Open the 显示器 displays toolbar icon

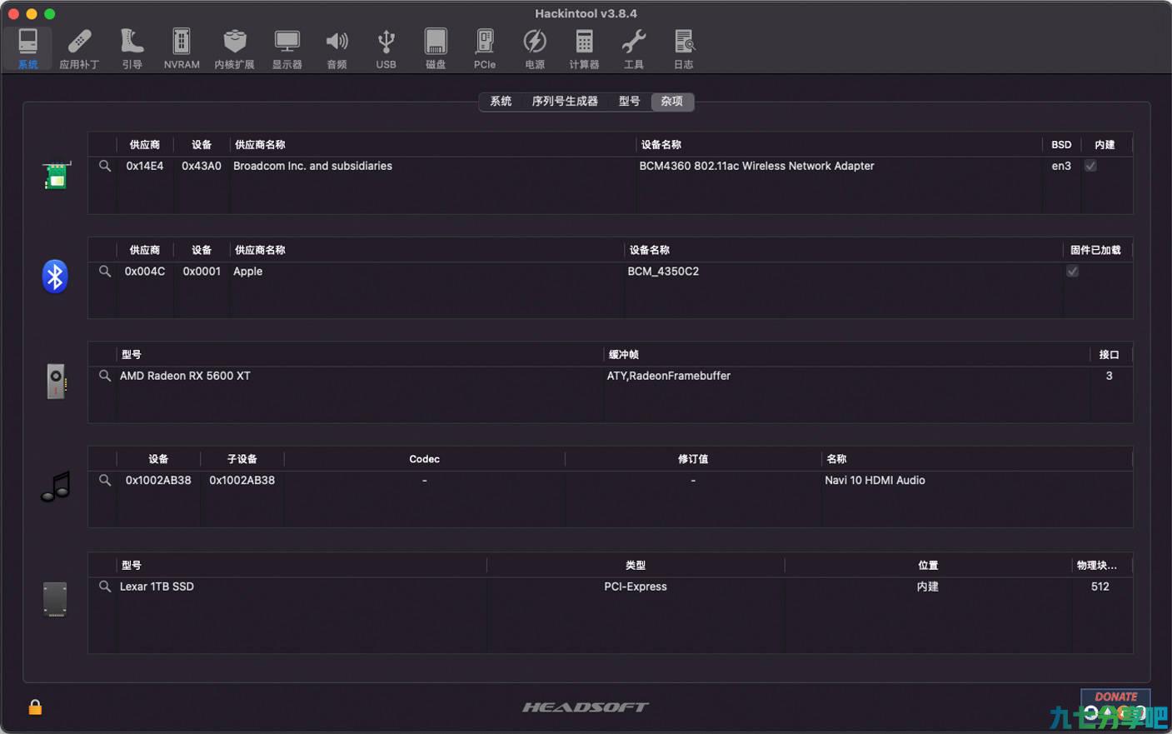pos(287,48)
